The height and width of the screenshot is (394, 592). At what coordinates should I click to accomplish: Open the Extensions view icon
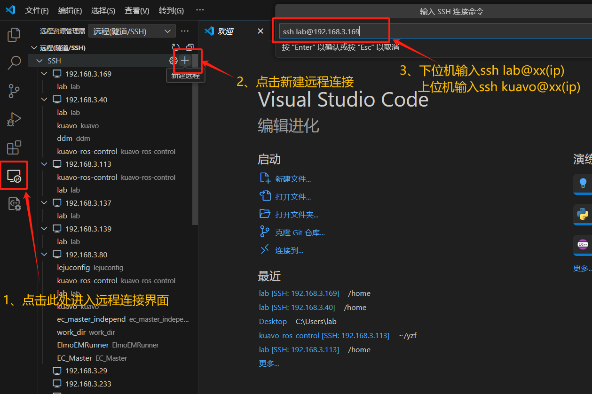tap(14, 147)
